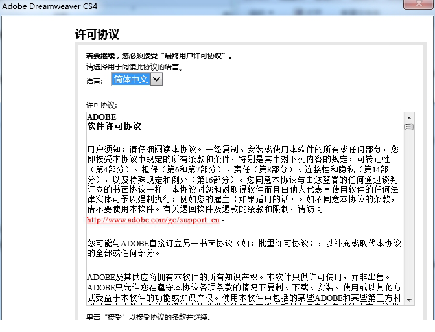The image size is (435, 332).
Task: Open the language dropdown arrow
Action: pyautogui.click(x=157, y=79)
